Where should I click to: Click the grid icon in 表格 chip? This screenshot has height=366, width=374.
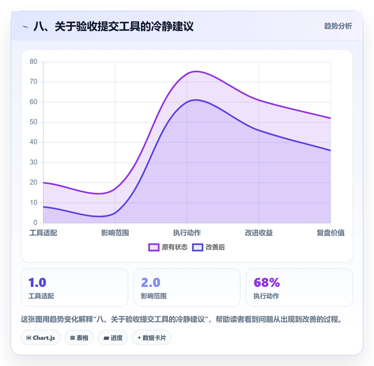tap(72, 338)
